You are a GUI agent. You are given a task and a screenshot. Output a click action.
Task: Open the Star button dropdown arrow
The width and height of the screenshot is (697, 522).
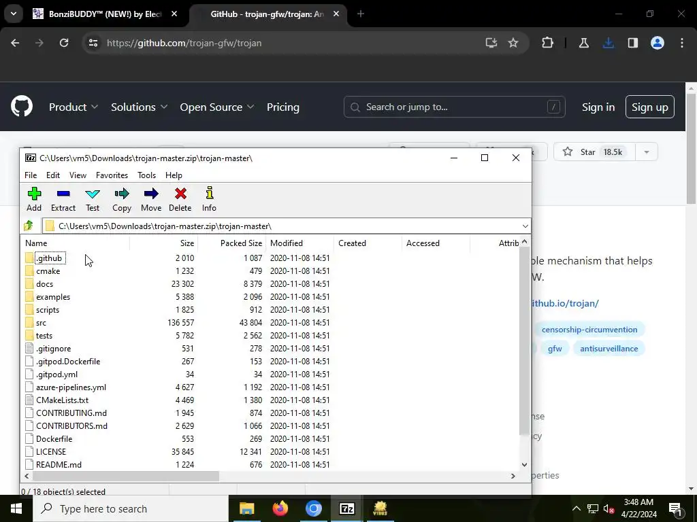click(647, 152)
